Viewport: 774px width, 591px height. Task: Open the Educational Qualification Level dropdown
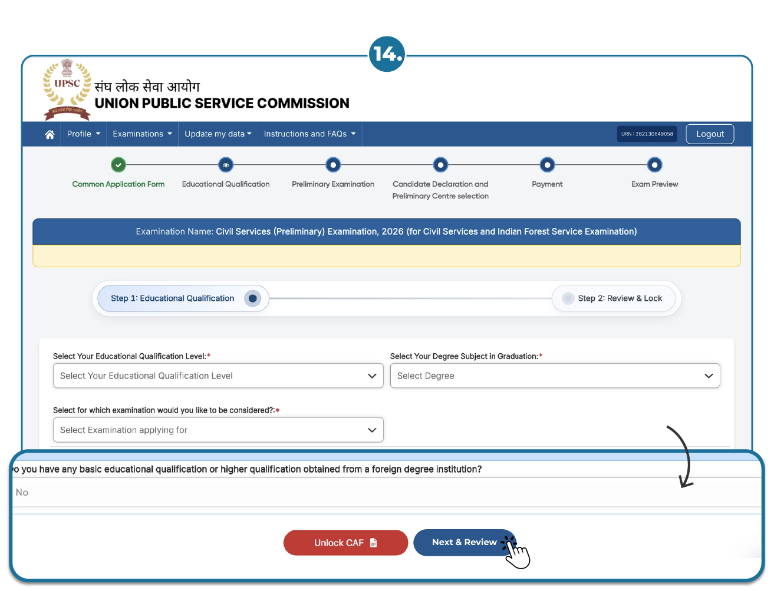(218, 376)
